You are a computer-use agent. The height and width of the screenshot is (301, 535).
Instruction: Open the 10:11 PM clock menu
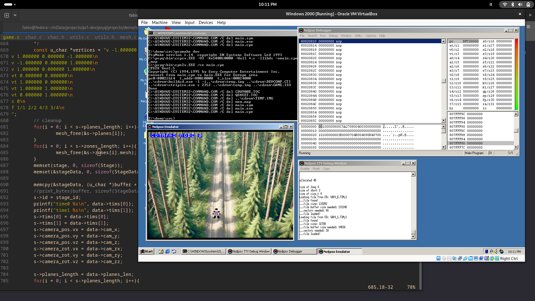click(267, 4)
